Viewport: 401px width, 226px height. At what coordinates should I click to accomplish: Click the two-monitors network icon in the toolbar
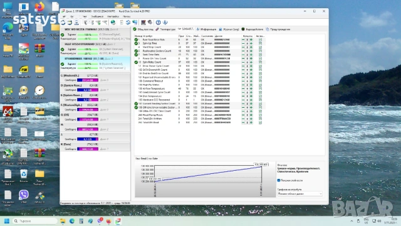point(135,23)
